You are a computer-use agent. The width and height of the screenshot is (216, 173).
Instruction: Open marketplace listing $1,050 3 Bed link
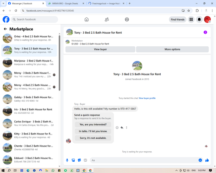(90, 44)
